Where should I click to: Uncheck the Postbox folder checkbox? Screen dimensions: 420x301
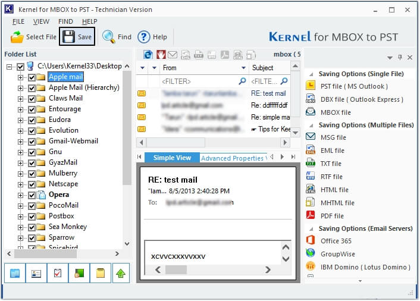tap(32, 217)
